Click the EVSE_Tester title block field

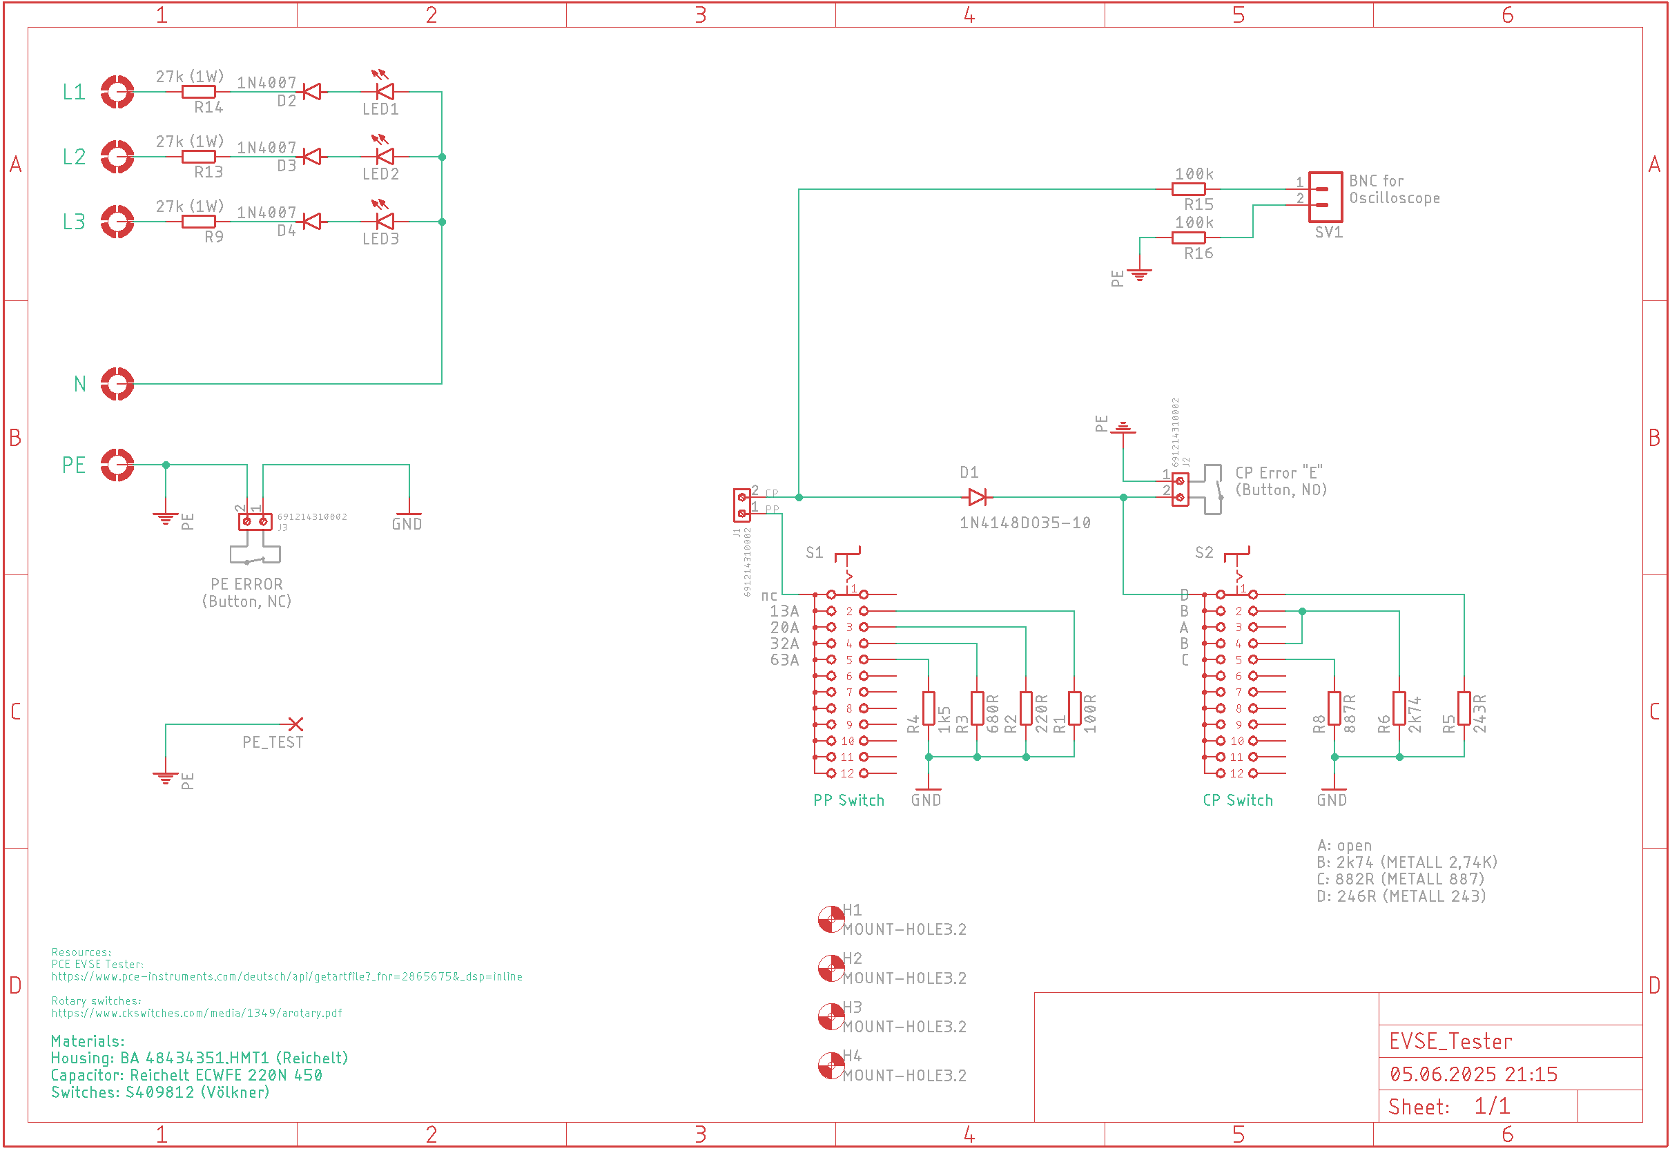[x=1449, y=1041]
